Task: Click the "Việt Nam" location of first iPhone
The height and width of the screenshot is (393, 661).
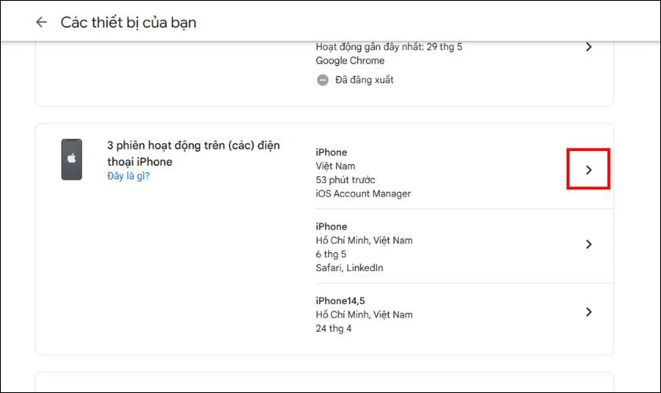Action: pyautogui.click(x=336, y=167)
